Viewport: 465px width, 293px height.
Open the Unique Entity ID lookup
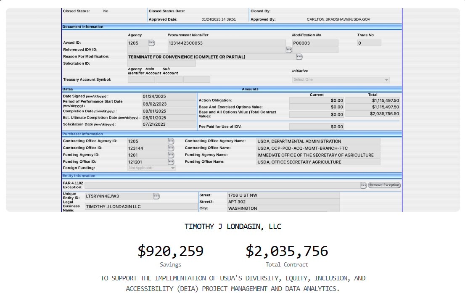[156, 195]
